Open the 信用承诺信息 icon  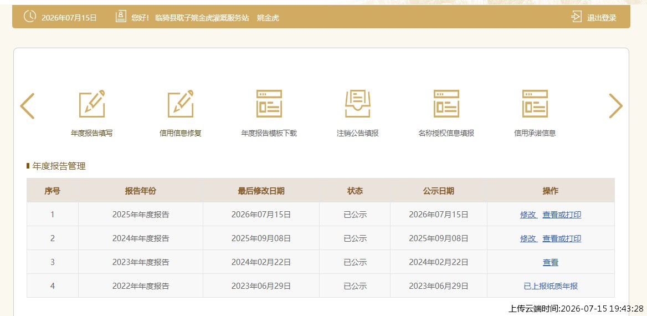[535, 104]
